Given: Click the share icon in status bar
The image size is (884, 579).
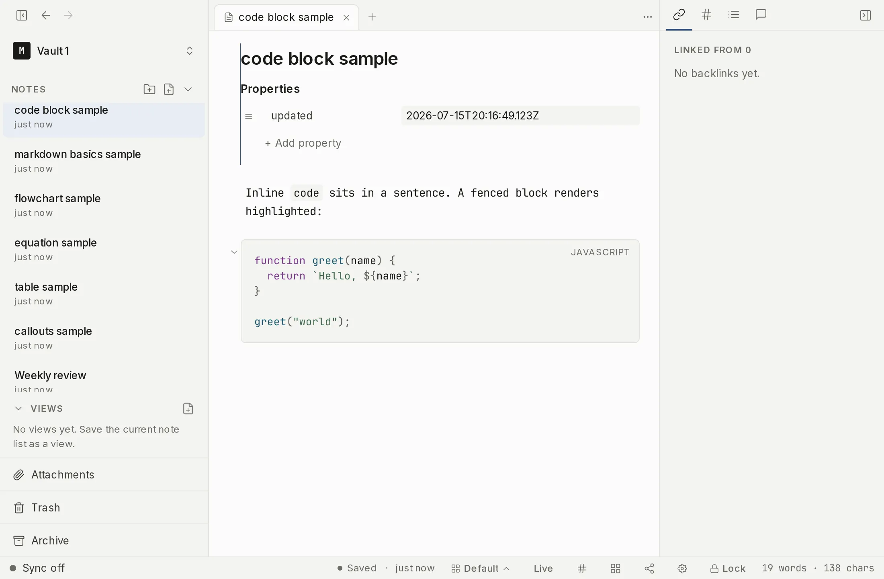Looking at the screenshot, I should pyautogui.click(x=649, y=568).
